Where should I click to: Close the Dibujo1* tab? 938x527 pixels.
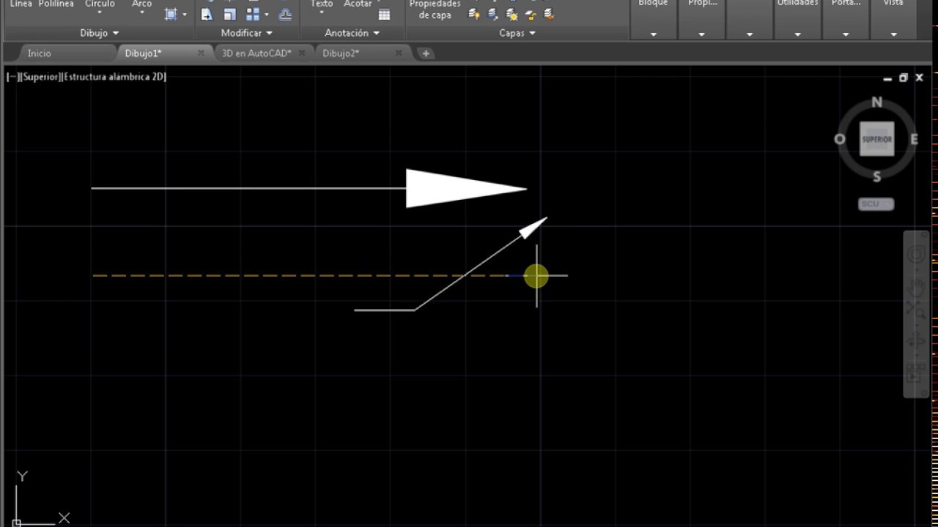point(202,53)
